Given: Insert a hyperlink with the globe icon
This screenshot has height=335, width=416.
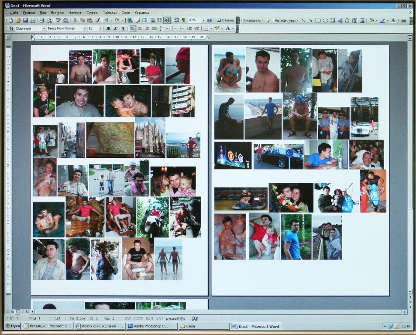Looking at the screenshot, I should click(x=130, y=21).
